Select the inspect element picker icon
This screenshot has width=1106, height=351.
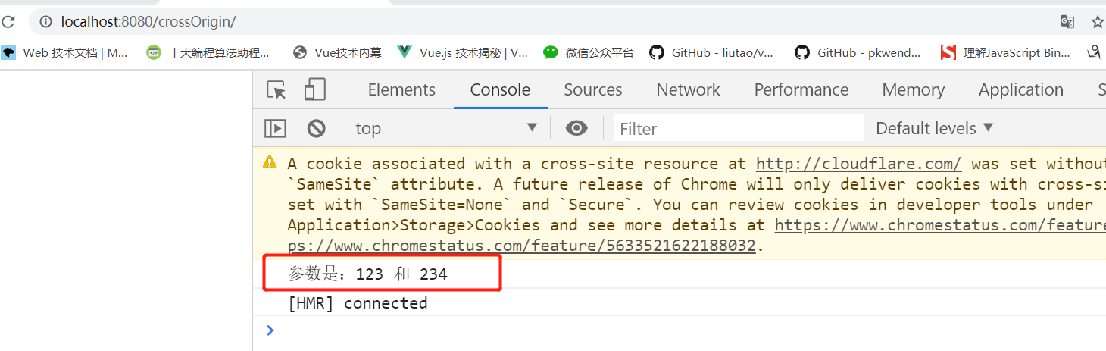pos(276,90)
